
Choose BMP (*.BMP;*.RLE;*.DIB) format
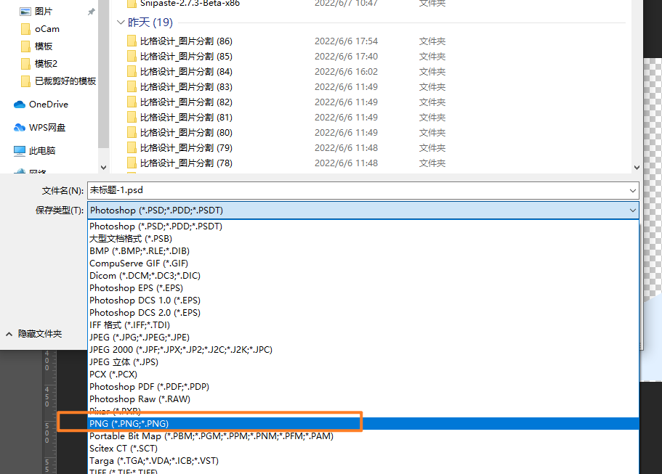point(363,251)
